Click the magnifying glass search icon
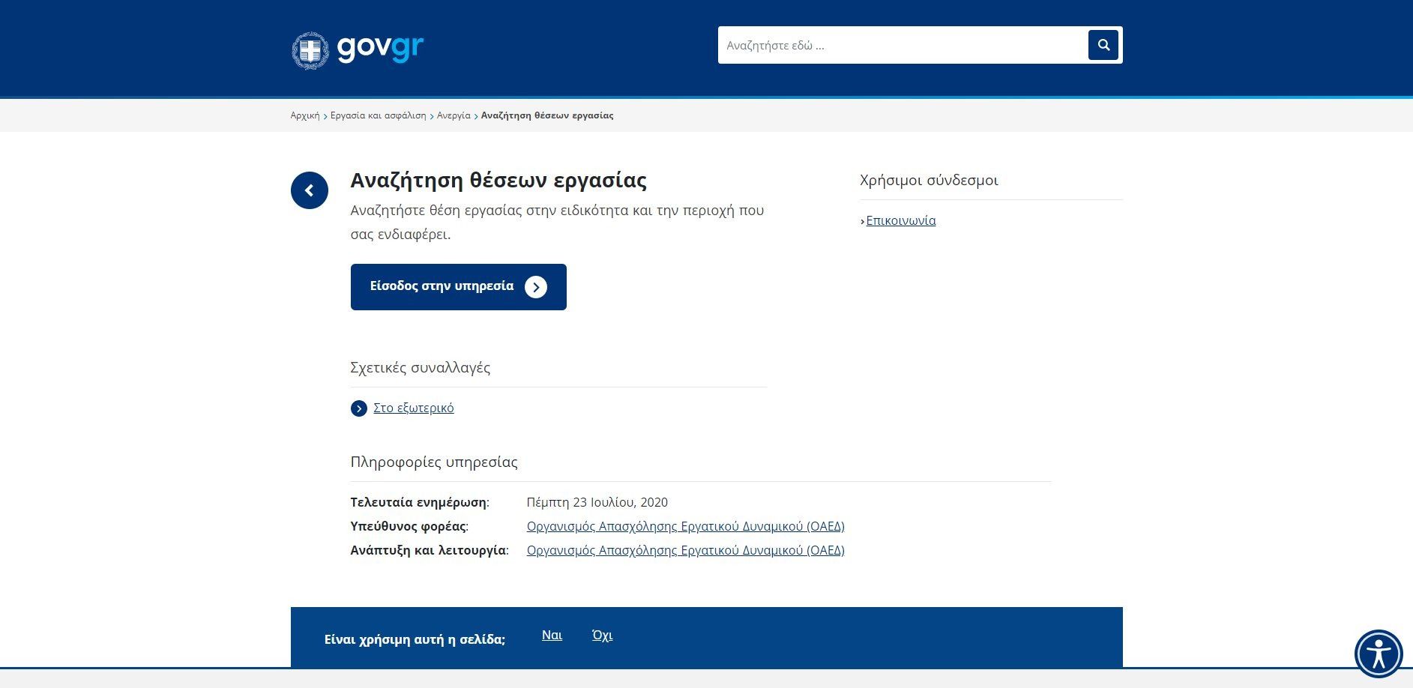The width and height of the screenshot is (1413, 688). click(1102, 44)
